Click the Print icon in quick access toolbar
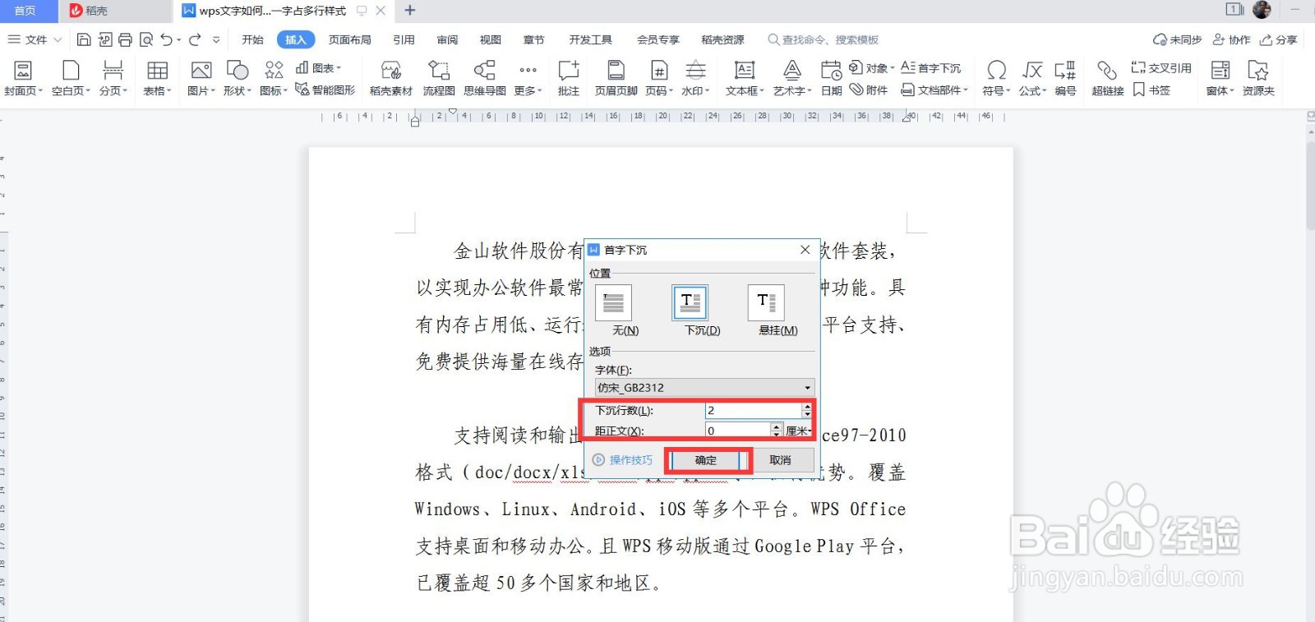Viewport: 1315px width, 622px height. pyautogui.click(x=125, y=39)
